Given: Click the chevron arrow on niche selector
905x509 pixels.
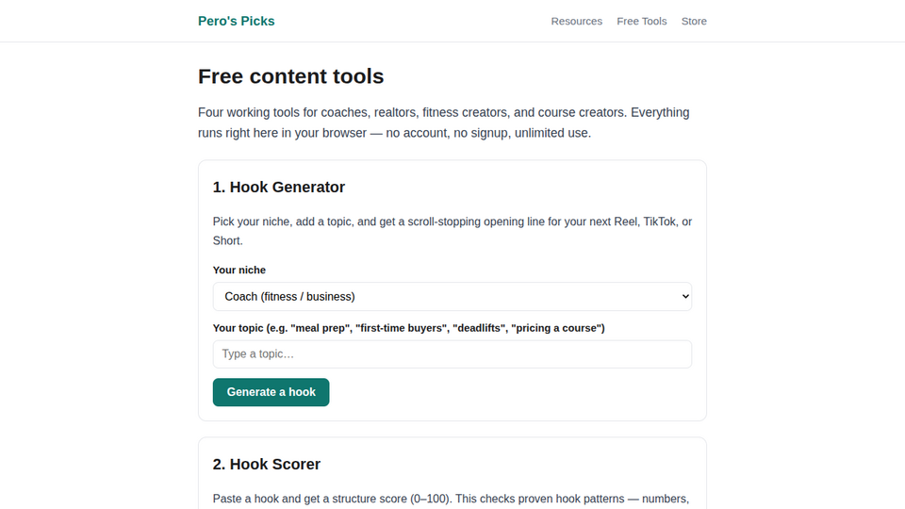Looking at the screenshot, I should [x=685, y=297].
